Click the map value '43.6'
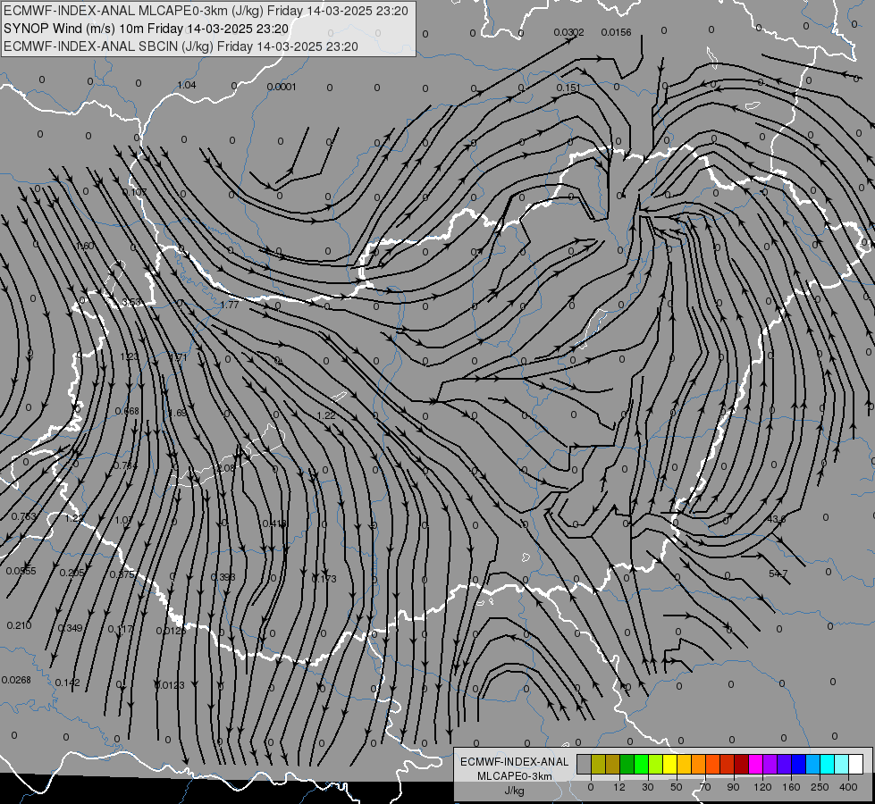875x804 pixels. [x=776, y=519]
